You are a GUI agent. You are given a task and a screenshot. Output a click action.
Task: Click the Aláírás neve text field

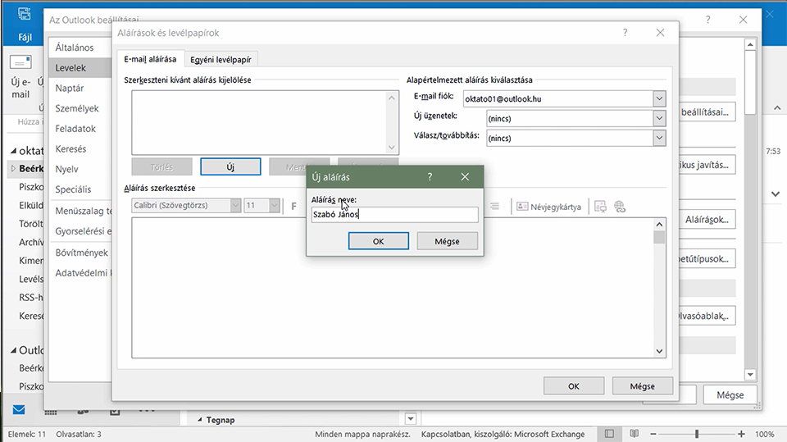pyautogui.click(x=394, y=215)
